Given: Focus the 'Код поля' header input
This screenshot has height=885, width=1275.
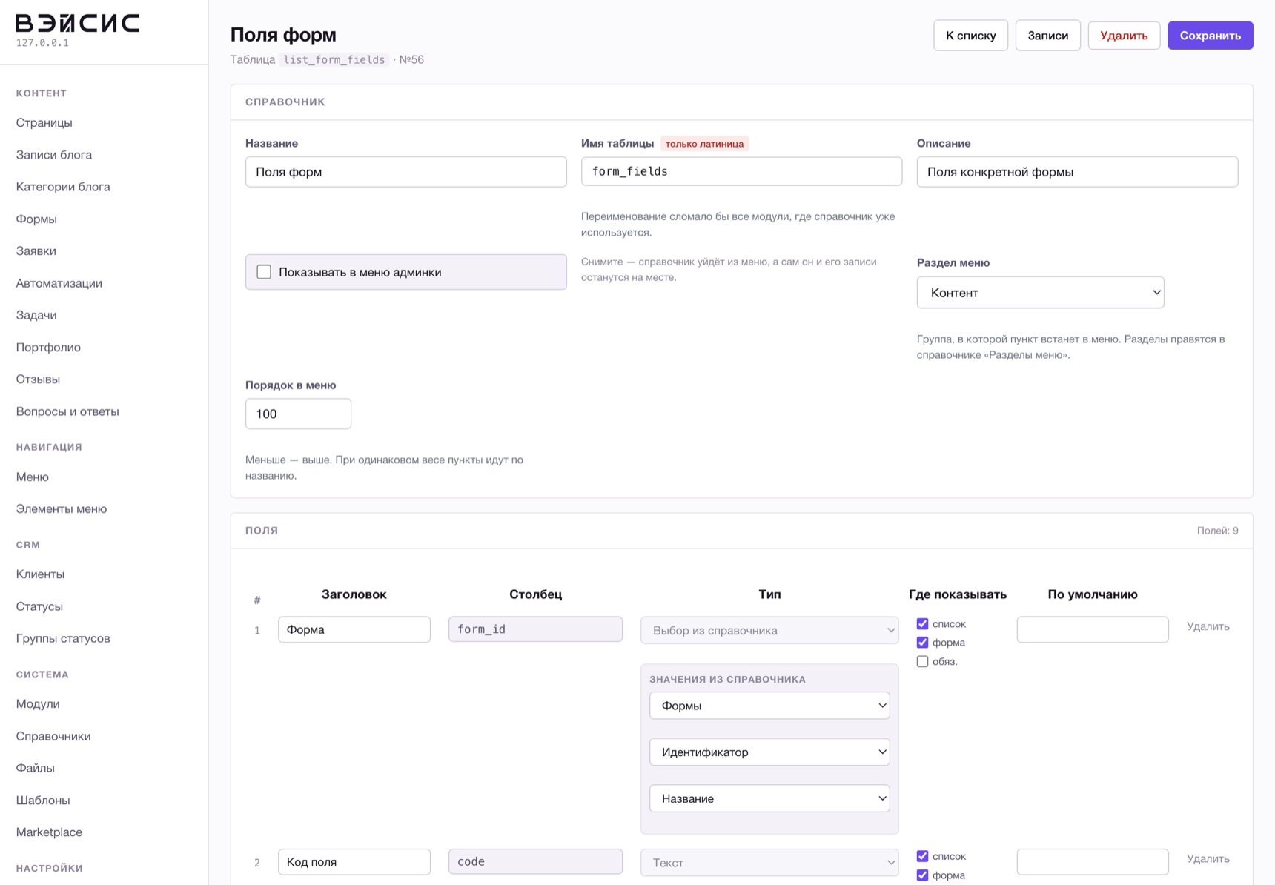Looking at the screenshot, I should (x=354, y=862).
